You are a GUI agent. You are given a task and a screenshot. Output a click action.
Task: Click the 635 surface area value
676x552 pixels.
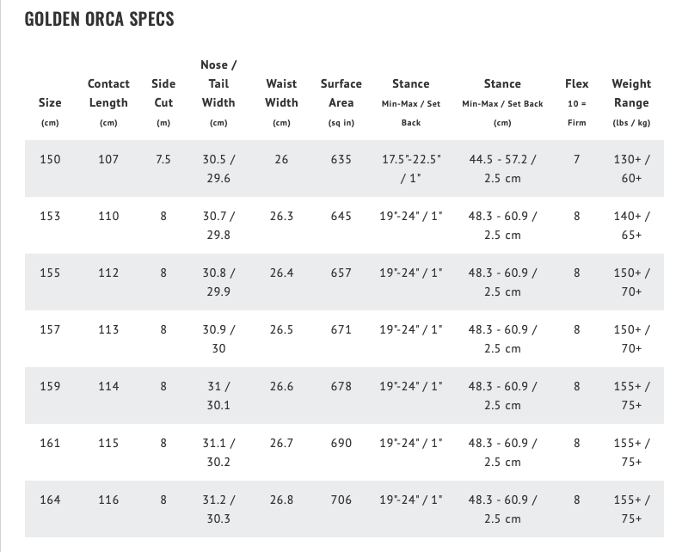341,159
